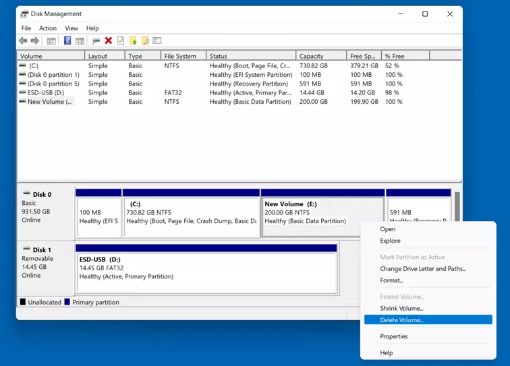Open the Action menu
Image resolution: width=510 pixels, height=366 pixels.
point(48,28)
